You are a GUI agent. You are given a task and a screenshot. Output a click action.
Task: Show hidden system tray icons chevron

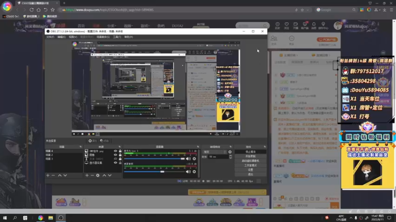click(x=351, y=218)
